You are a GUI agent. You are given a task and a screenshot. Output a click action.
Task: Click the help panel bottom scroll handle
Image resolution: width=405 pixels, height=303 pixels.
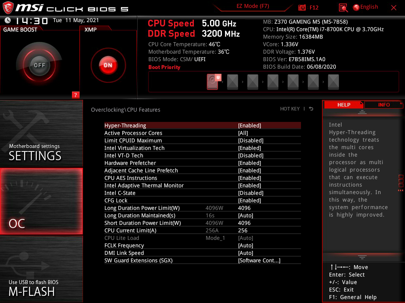click(x=362, y=257)
